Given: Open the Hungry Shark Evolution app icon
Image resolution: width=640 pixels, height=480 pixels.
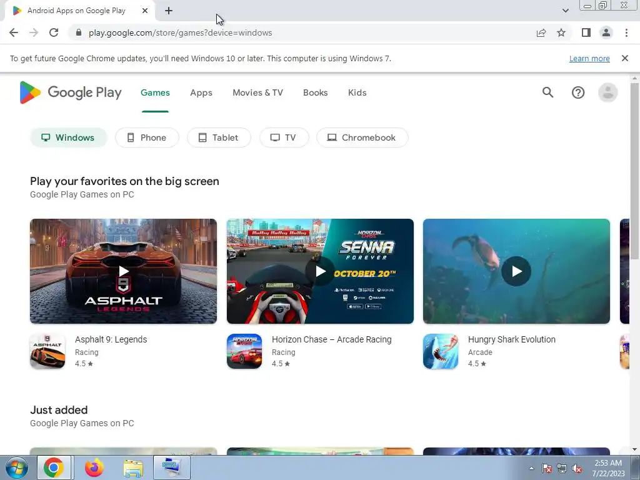Looking at the screenshot, I should pos(441,351).
